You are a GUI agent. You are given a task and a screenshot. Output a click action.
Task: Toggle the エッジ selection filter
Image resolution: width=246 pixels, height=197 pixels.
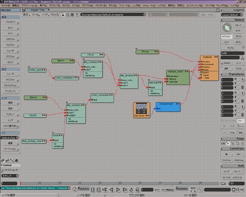coord(226,42)
